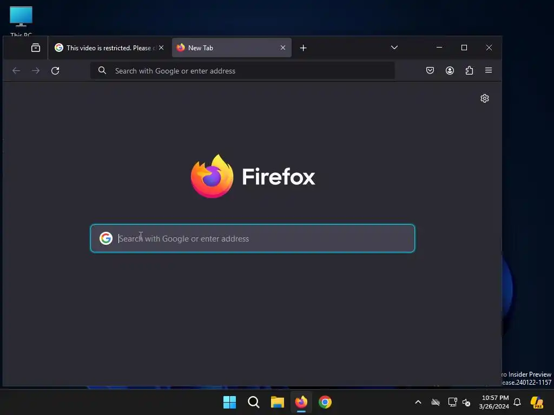Focus the center 'Search with Google' box
Viewport: 554px width, 415px height.
[x=253, y=238]
